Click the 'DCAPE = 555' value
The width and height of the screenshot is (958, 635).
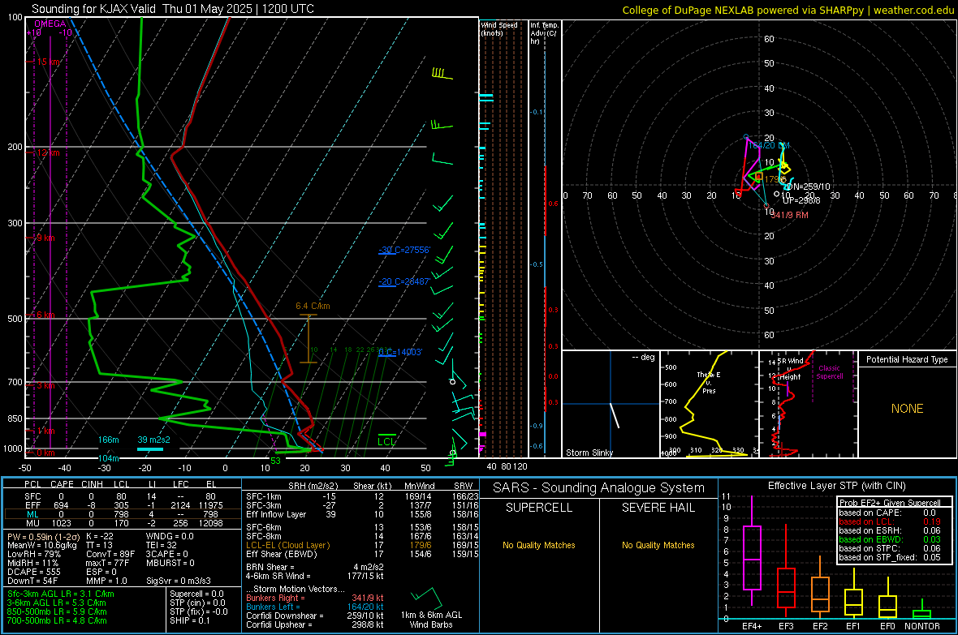coord(33,572)
